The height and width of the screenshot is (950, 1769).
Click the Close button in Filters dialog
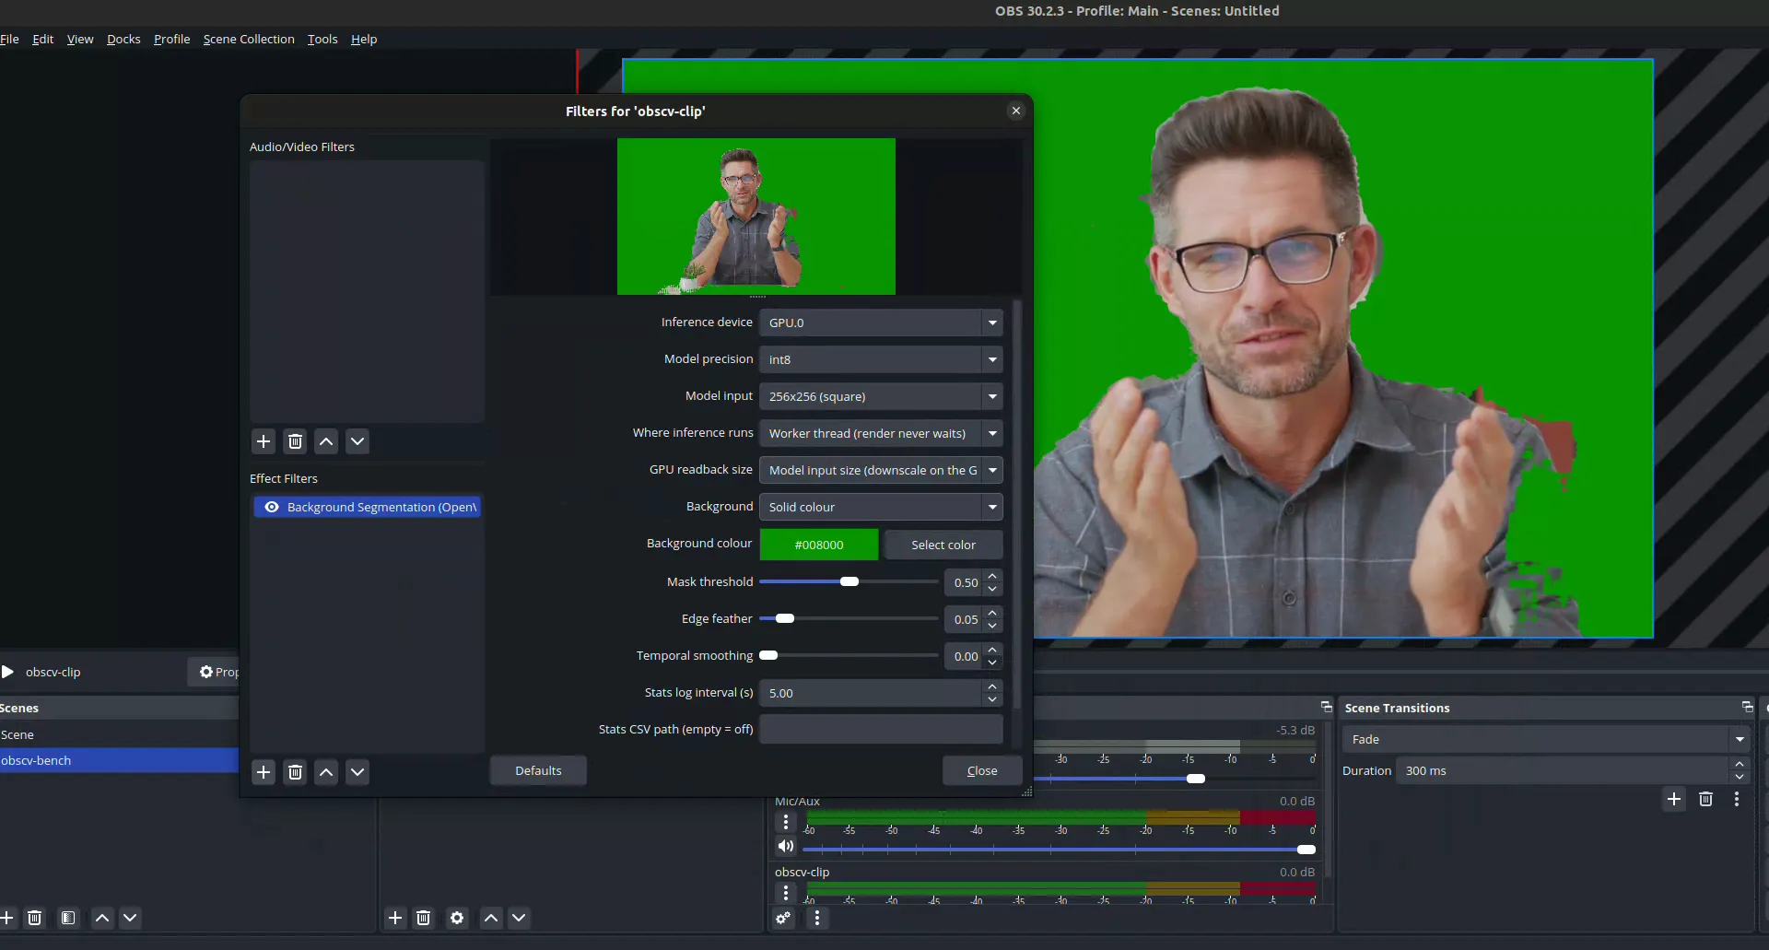tap(982, 770)
